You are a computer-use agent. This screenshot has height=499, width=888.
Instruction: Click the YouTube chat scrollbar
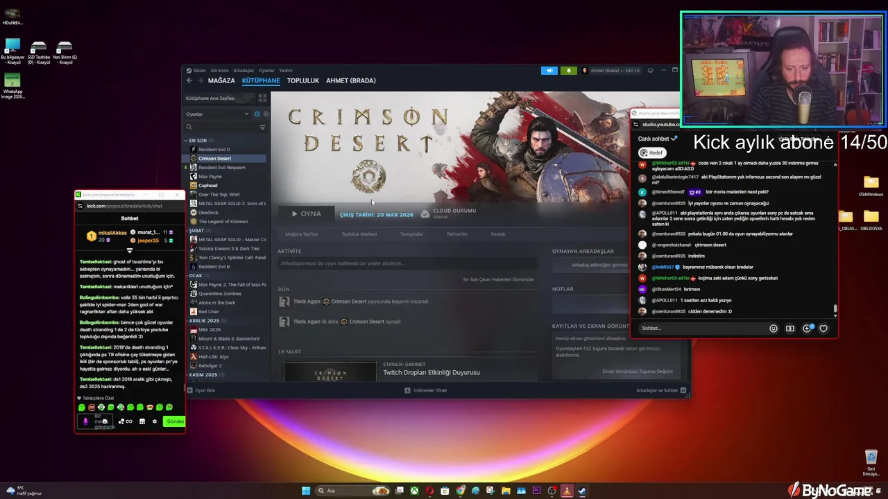click(835, 308)
